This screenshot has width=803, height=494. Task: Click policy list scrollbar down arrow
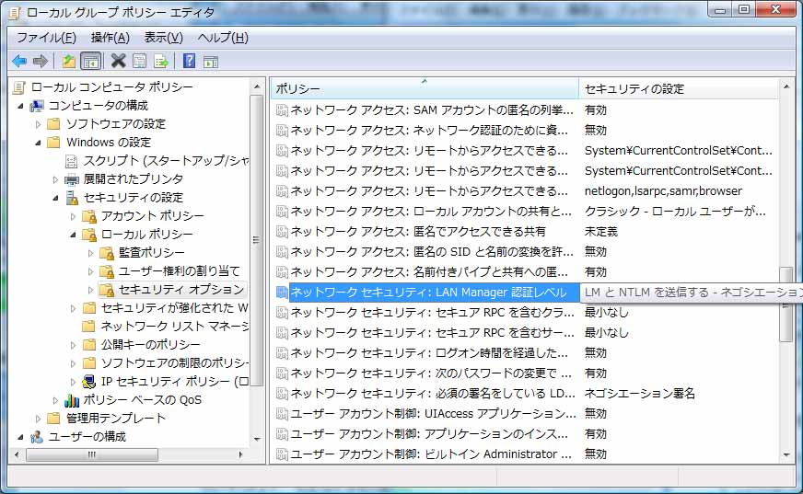pos(786,454)
